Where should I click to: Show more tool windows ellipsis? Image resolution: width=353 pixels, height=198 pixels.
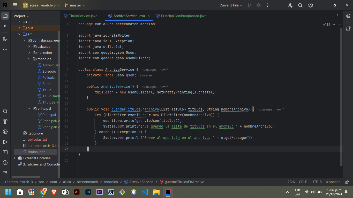coord(5,50)
